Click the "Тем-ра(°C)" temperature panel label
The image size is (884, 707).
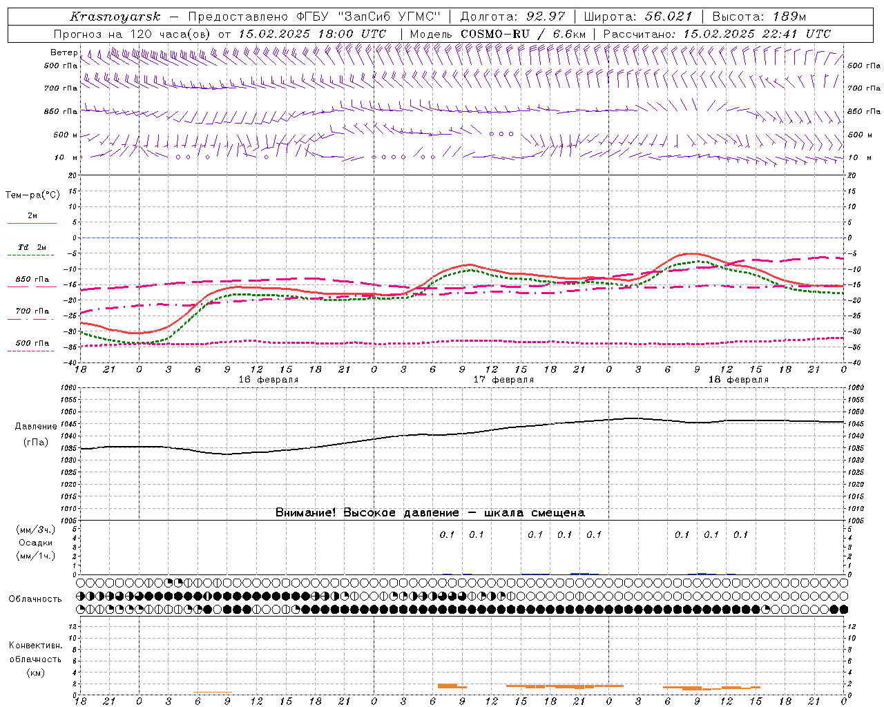[32, 195]
